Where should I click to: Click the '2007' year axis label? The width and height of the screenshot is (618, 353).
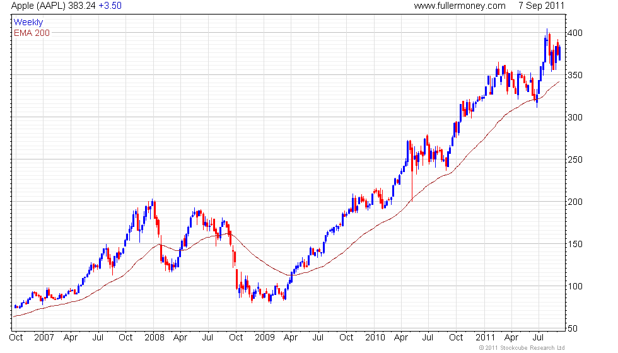pyautogui.click(x=44, y=338)
